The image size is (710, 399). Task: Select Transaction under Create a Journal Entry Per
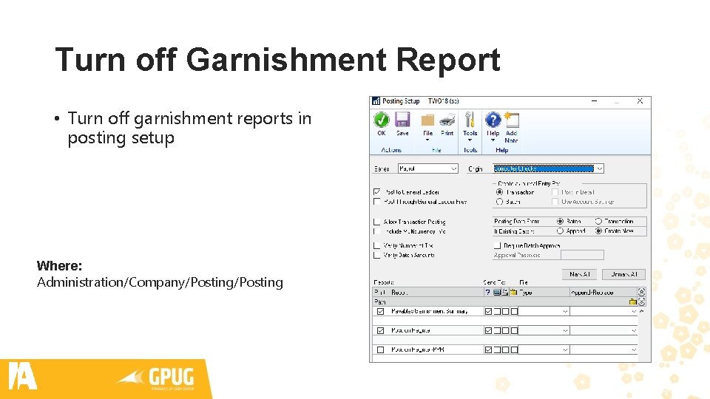(x=499, y=192)
